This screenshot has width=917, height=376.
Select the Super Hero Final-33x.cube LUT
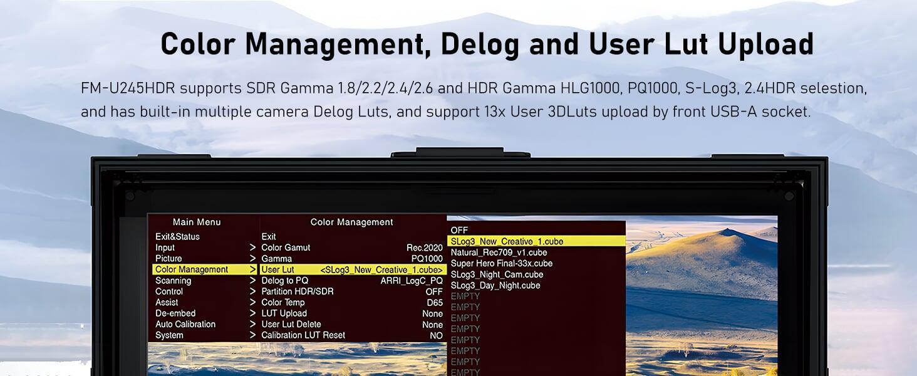501,263
